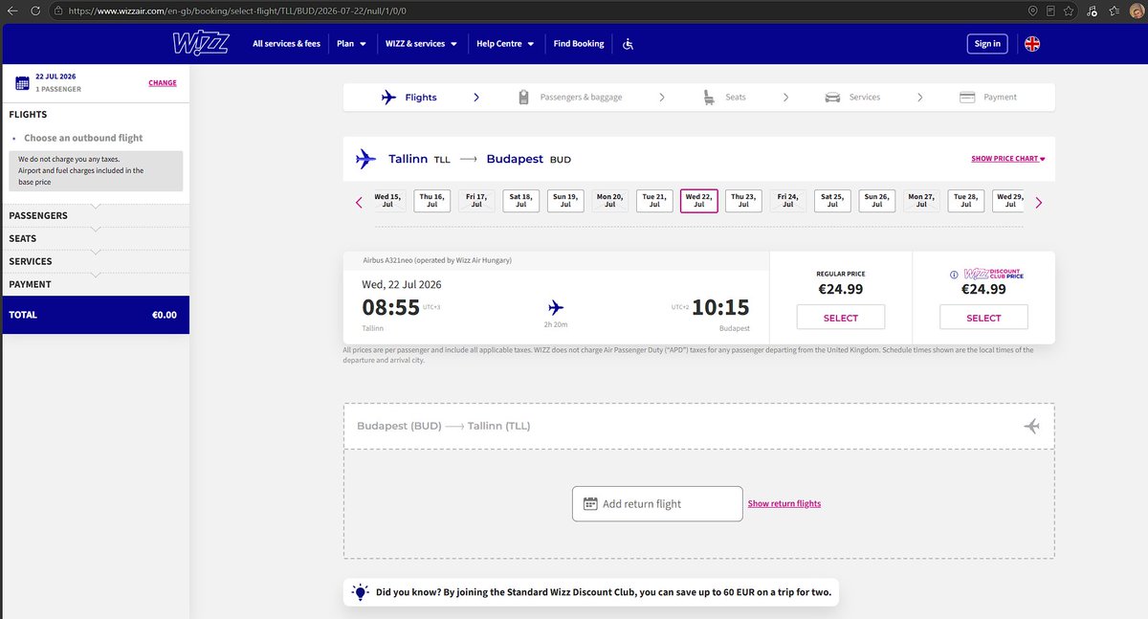Select the WIZZ Discount Club €24.99 fare
Screen dimensions: 1148x619
tap(983, 318)
